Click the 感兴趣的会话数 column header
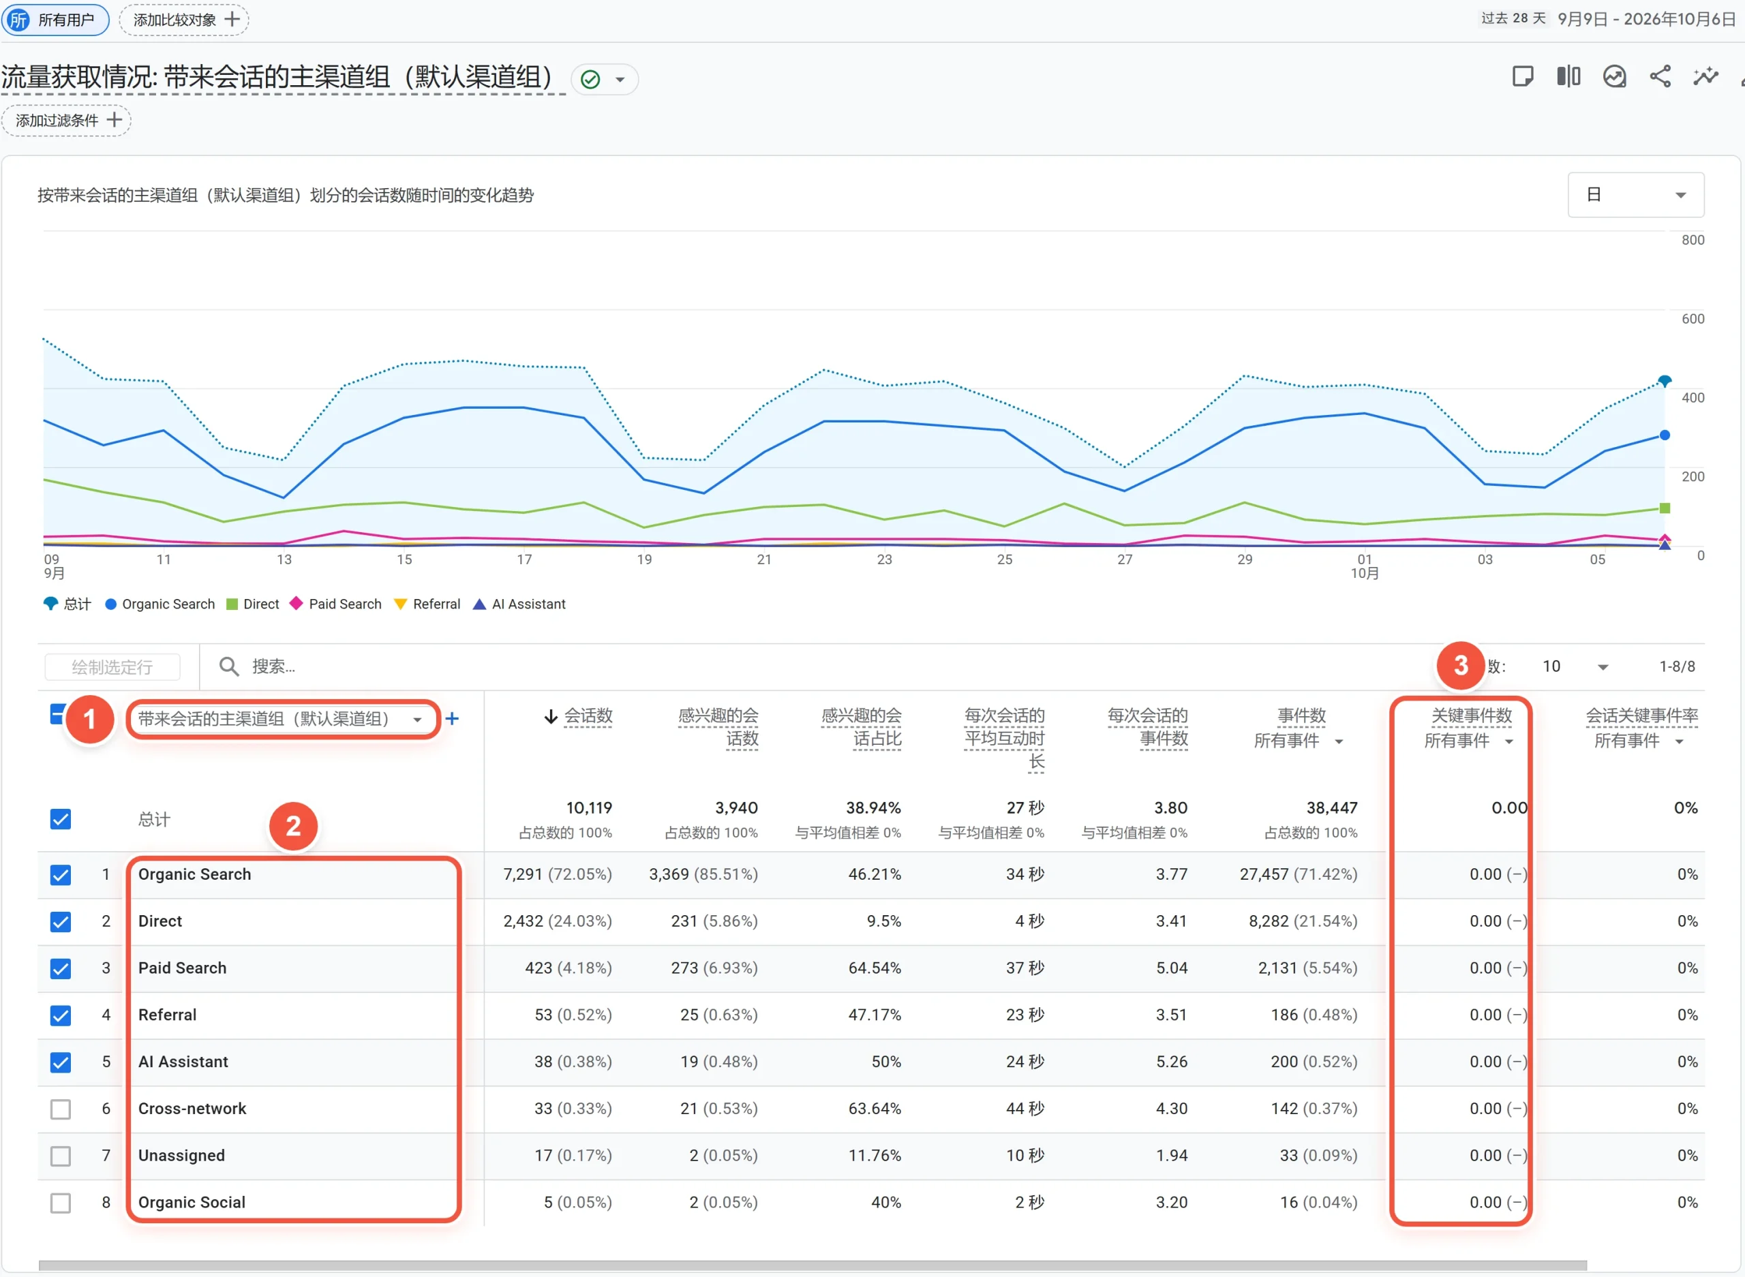Screen dimensions: 1745x1277 point(718,727)
